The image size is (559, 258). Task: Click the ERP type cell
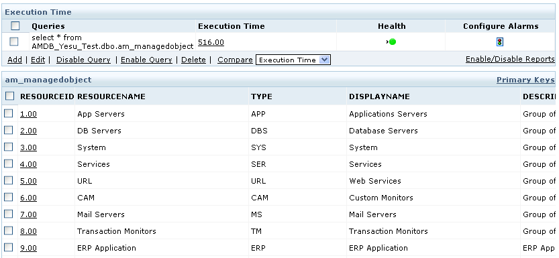[x=258, y=248]
